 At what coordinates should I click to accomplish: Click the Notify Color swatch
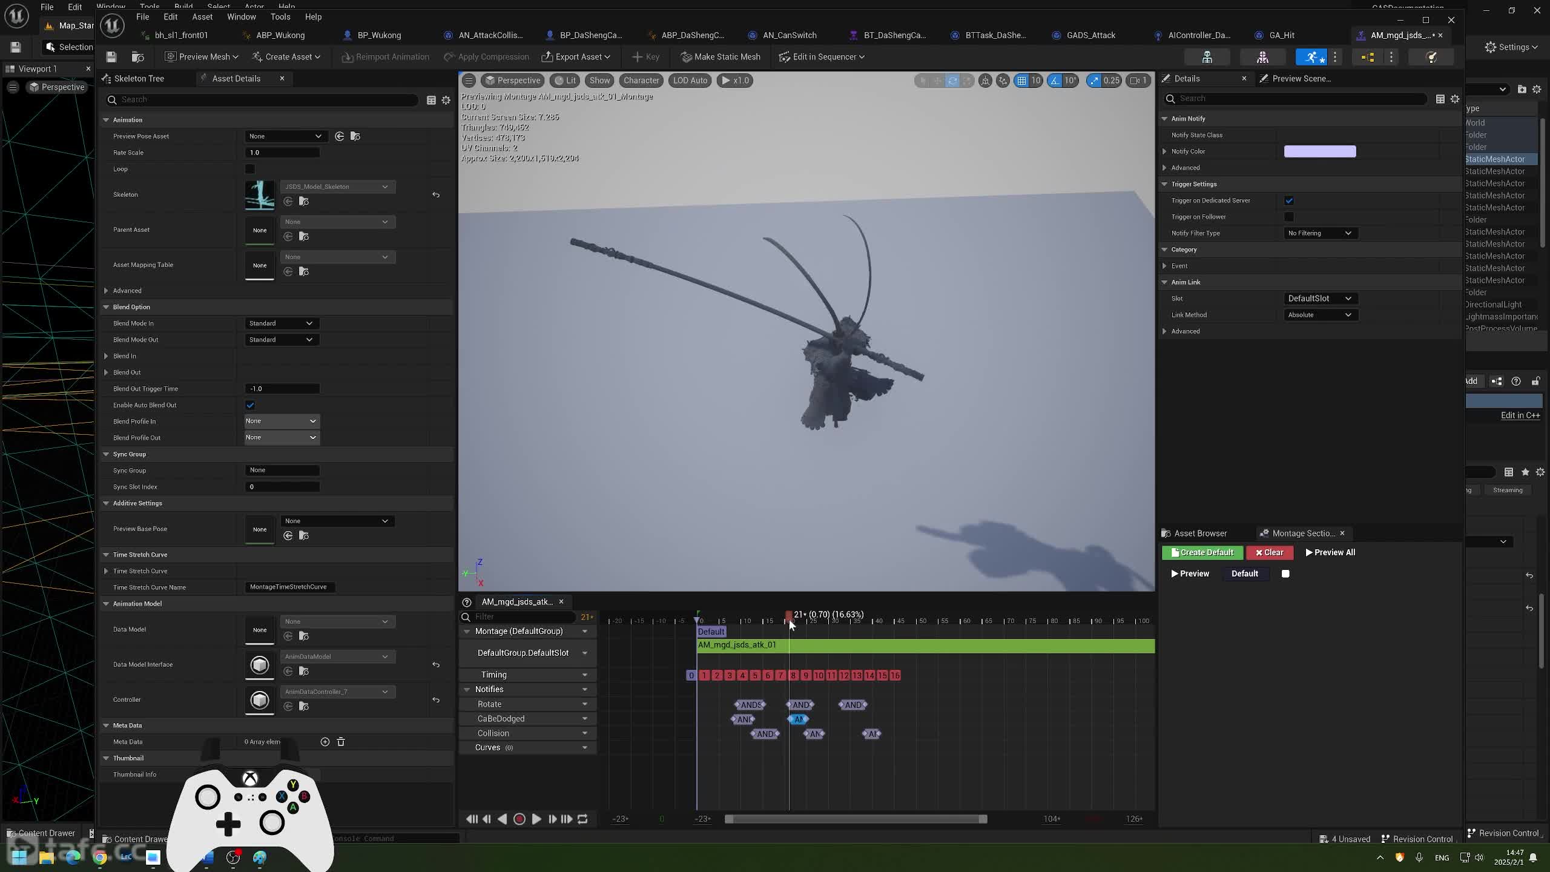click(1320, 151)
